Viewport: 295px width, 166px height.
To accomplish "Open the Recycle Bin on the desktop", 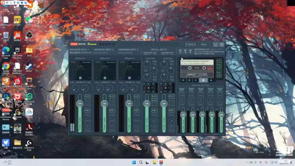I will coord(6,36).
